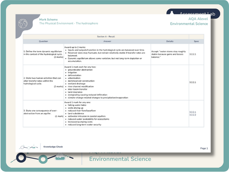Click the 'wells drying up' bullet
Screen dimensions: 229x172
(76, 108)
